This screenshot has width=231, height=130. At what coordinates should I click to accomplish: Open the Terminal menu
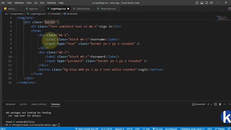(x=51, y=3)
